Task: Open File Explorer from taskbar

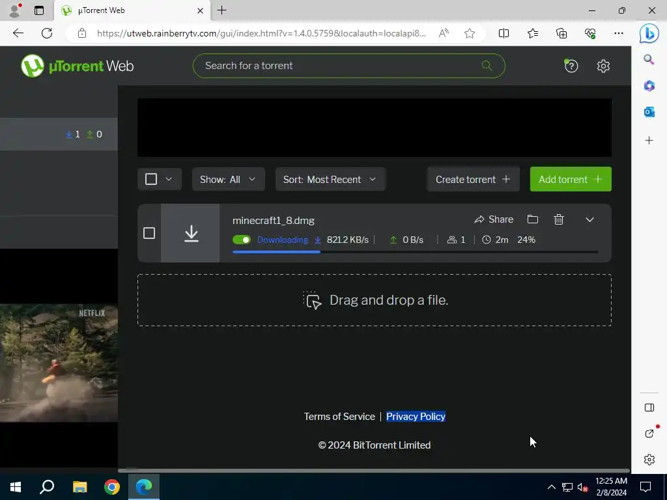Action: coord(79,487)
